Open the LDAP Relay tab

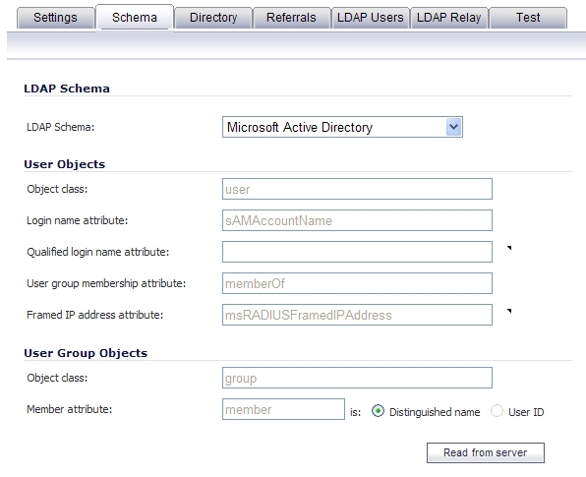pos(449,18)
